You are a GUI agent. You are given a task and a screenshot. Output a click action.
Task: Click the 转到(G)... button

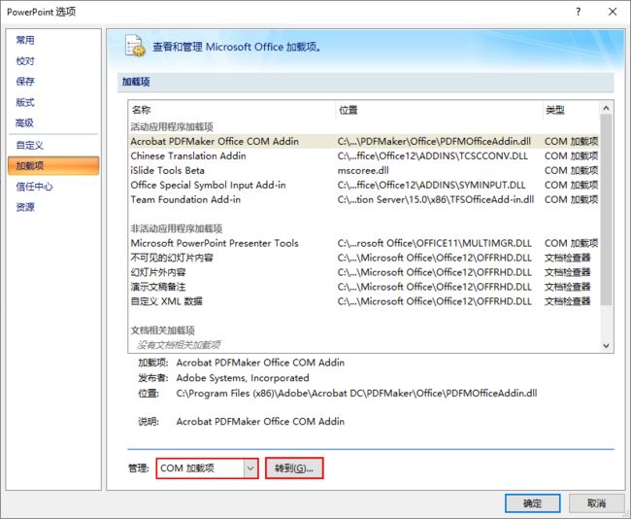(294, 468)
